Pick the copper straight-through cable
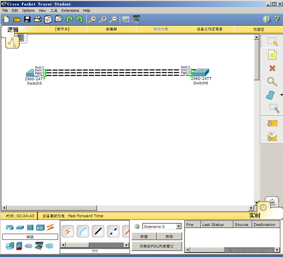 pyautogui.click(x=98, y=231)
